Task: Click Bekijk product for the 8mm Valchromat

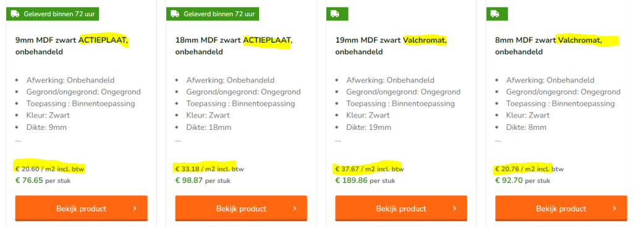Action: 561,208
